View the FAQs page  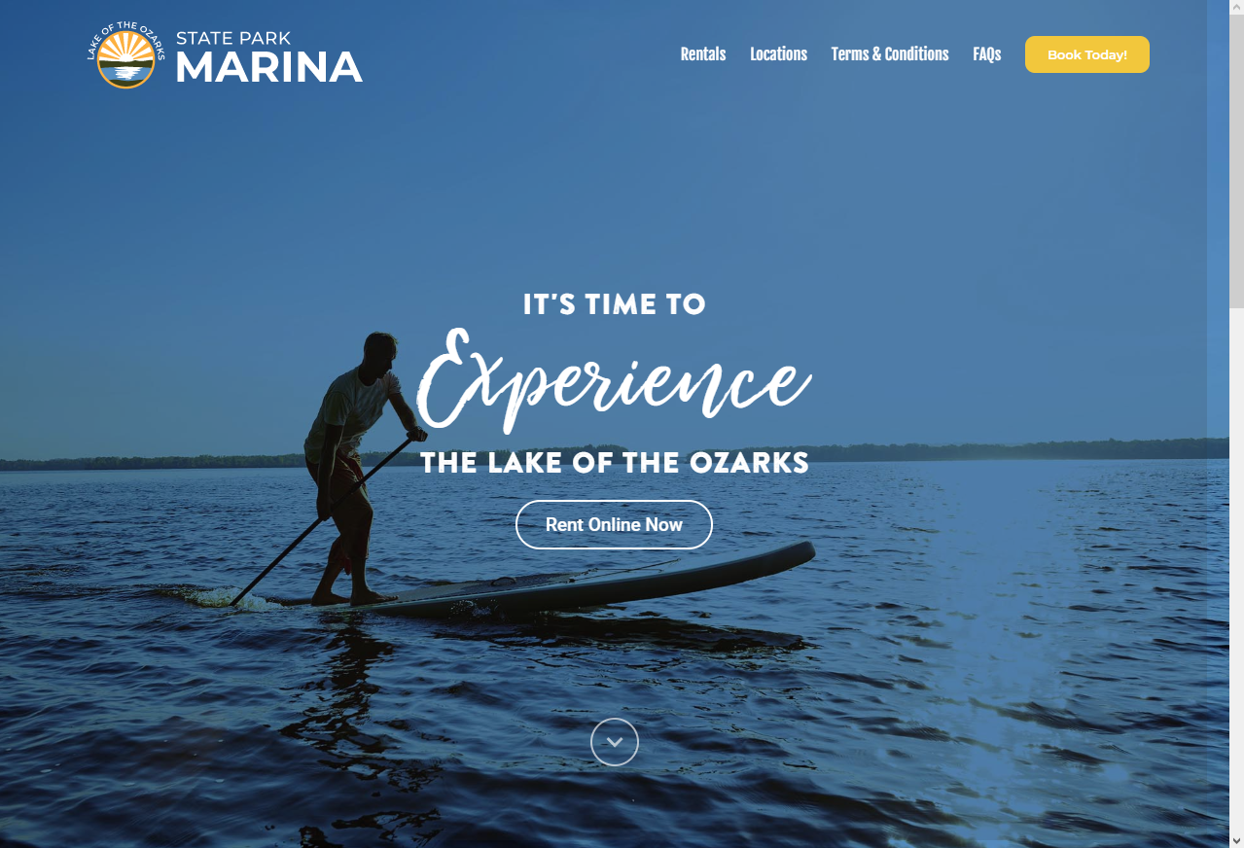pos(987,54)
